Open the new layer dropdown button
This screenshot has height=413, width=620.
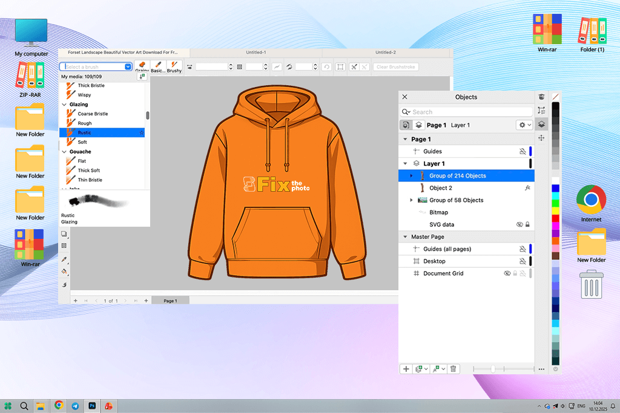pos(421,369)
